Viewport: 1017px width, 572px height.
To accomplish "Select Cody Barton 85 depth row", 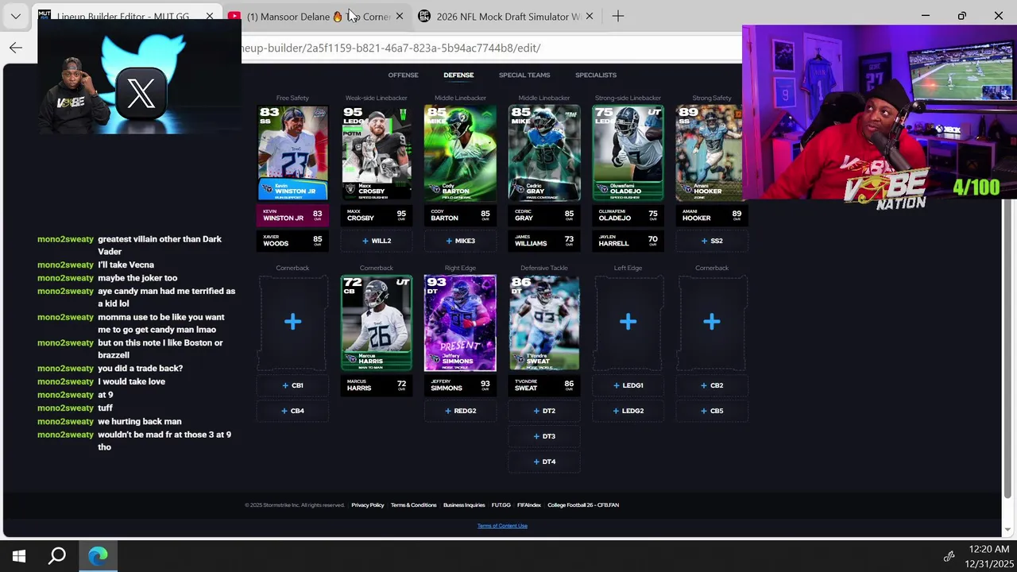I will (460, 215).
